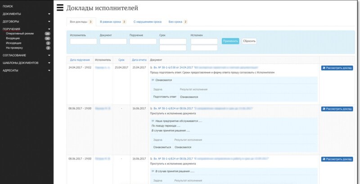Click the lower Срок filter input
The height and width of the screenshot is (184, 360).
click(173, 48)
